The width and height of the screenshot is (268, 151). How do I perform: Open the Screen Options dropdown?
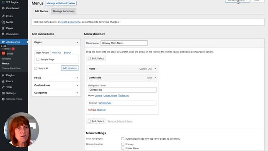point(237,1)
